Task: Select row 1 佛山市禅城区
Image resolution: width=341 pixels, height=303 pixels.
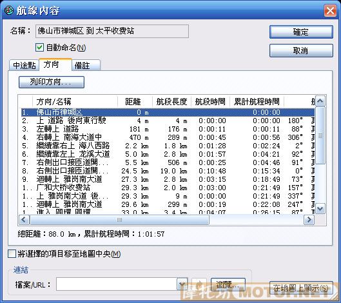Action: click(168, 112)
